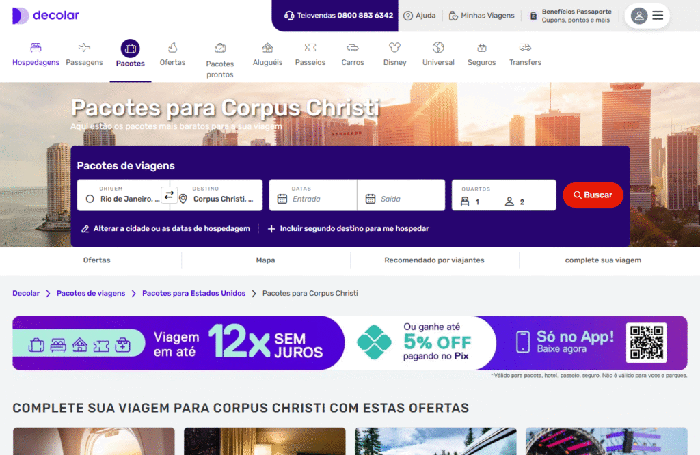The image size is (700, 455).
Task: Open the user account hamburger menu
Action: (x=658, y=16)
